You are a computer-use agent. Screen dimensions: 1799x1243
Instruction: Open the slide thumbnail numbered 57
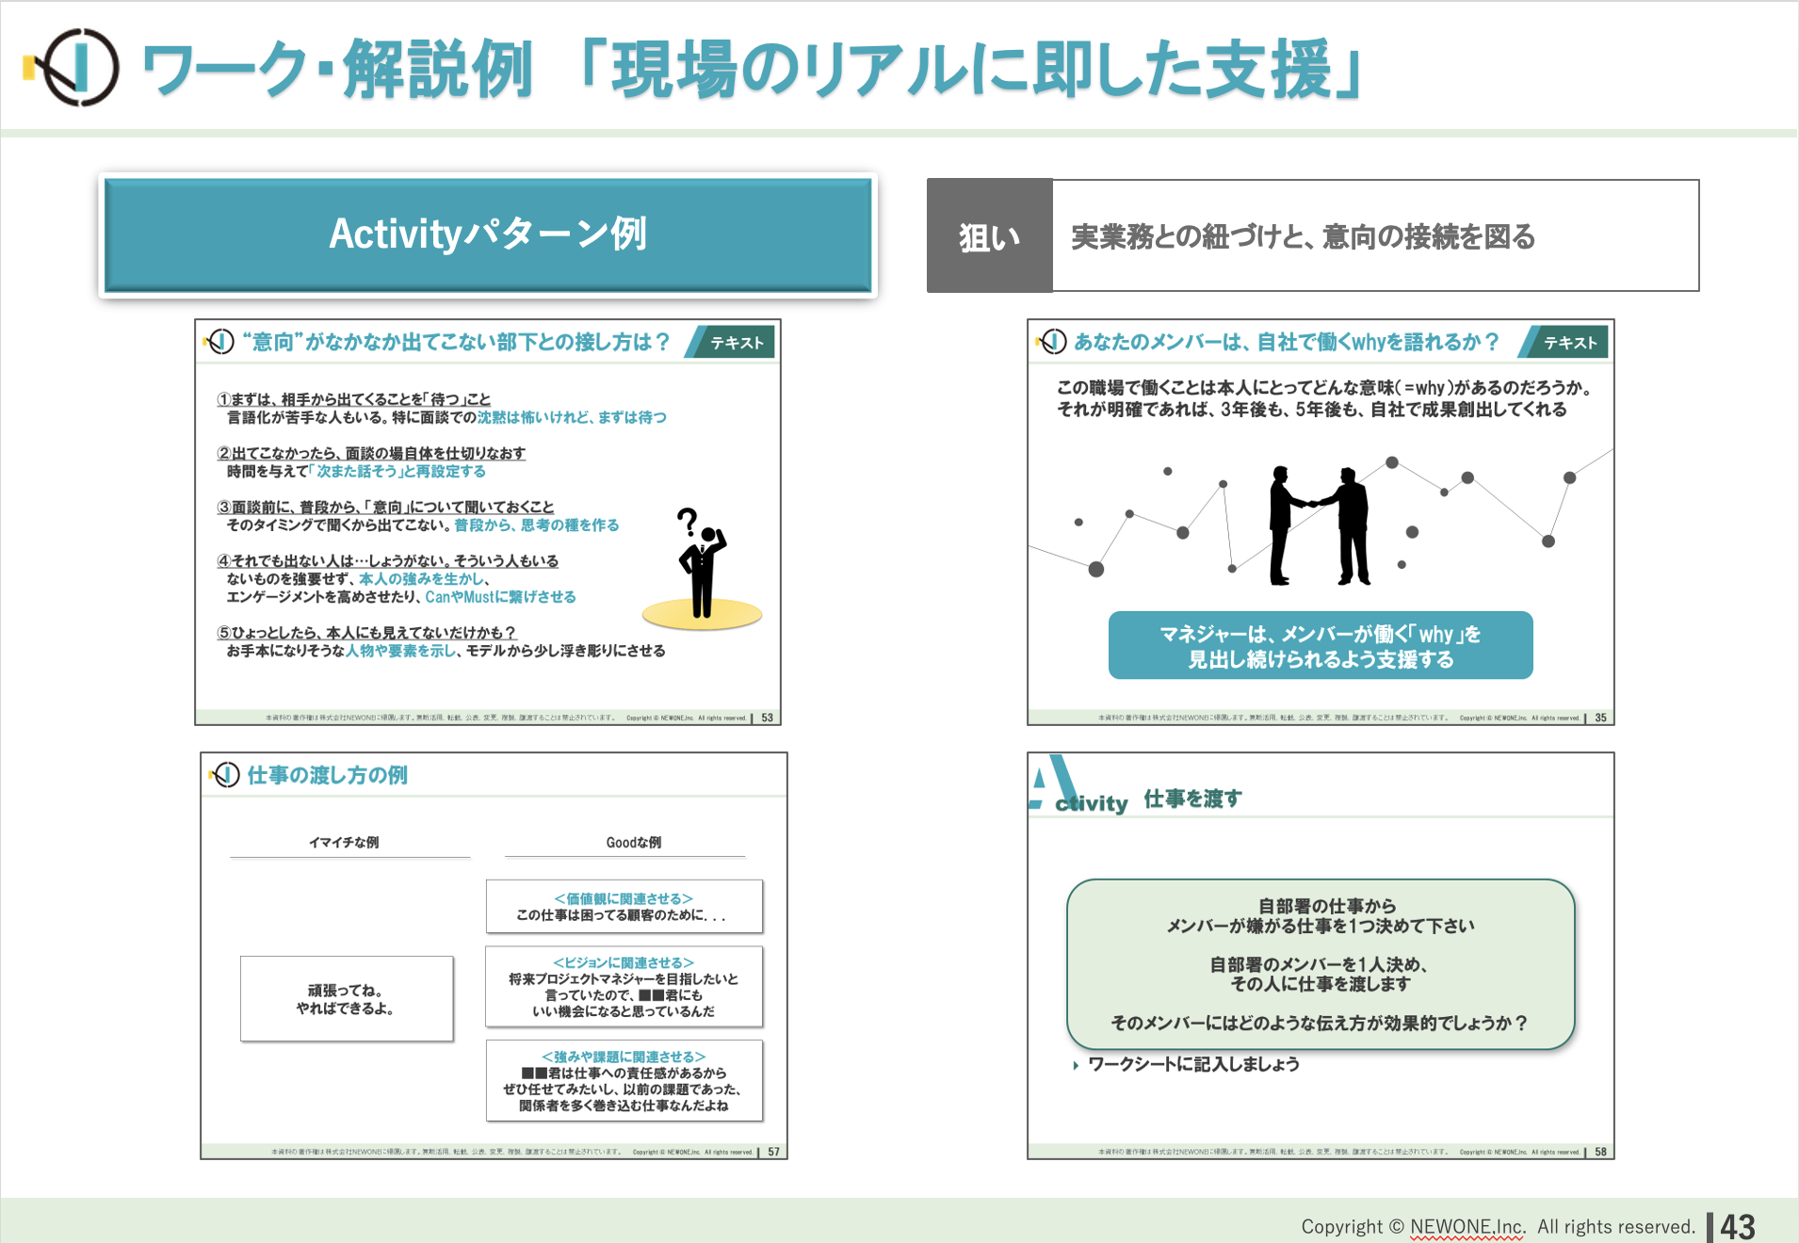point(494,956)
